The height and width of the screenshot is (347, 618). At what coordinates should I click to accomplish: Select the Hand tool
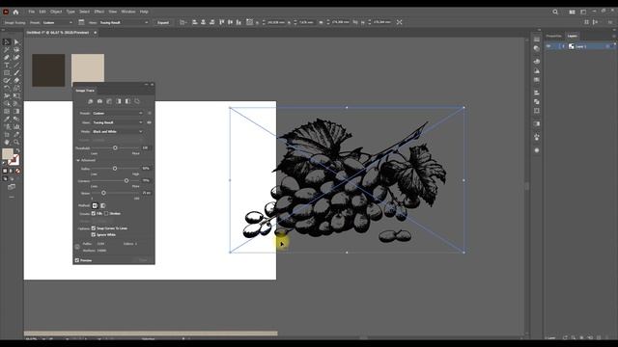(x=7, y=142)
